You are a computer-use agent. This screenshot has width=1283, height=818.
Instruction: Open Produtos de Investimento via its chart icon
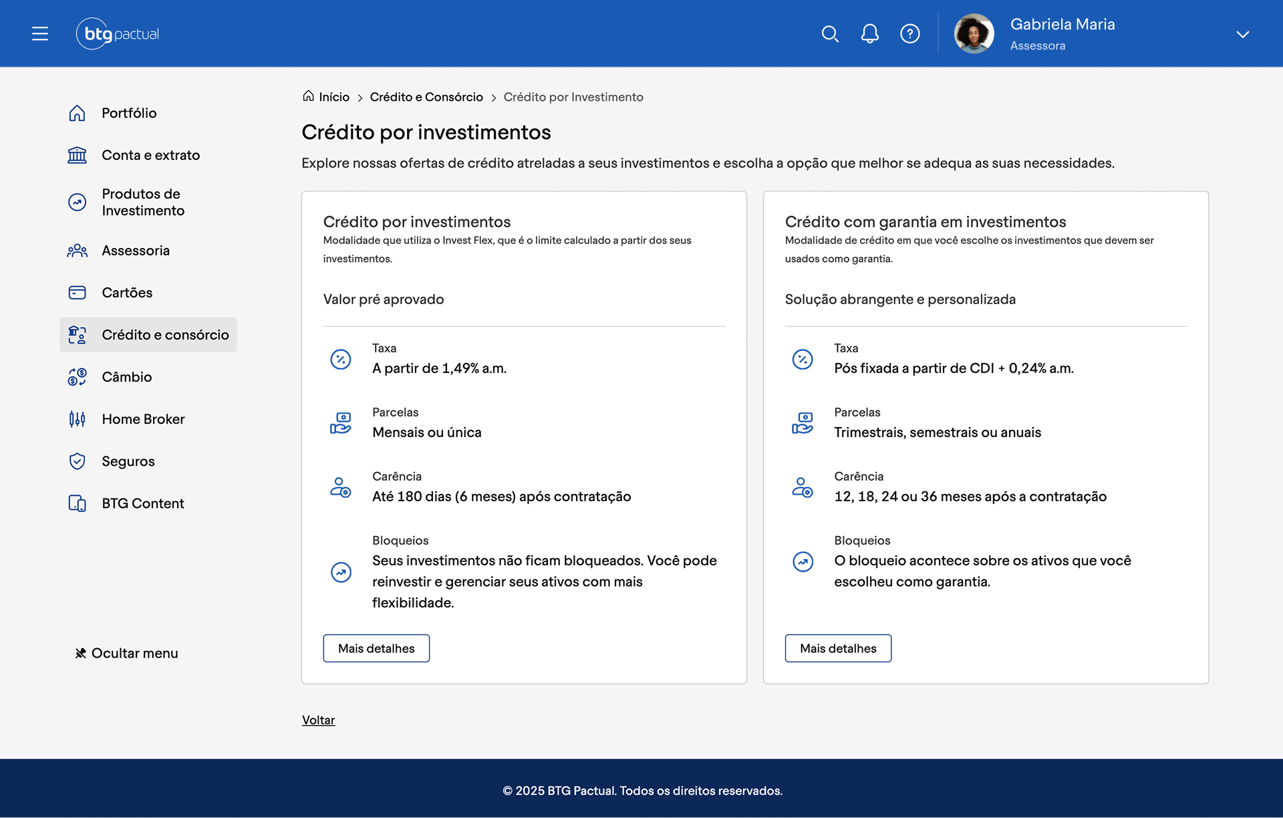[77, 202]
